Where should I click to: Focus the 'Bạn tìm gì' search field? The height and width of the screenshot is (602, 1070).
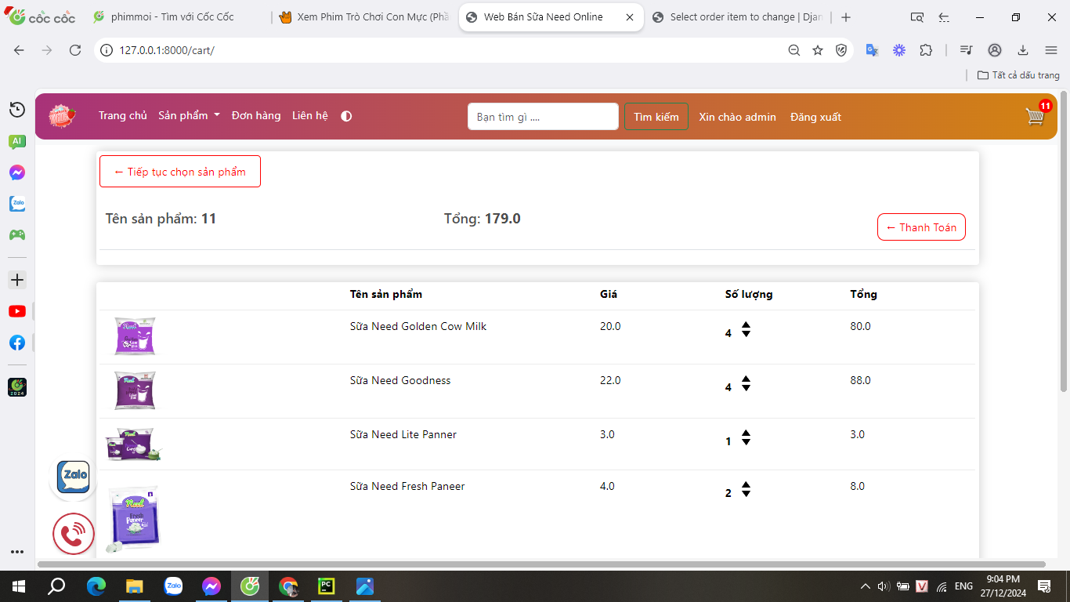[x=543, y=117]
